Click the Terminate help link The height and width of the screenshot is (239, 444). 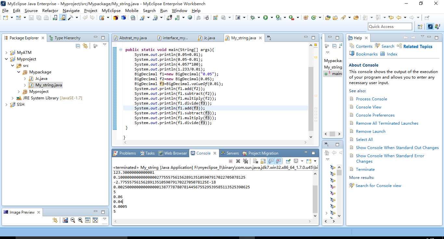tap(365, 170)
